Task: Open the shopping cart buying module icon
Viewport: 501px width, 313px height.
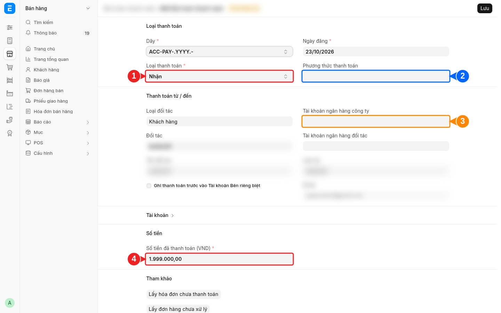Action: click(10, 67)
